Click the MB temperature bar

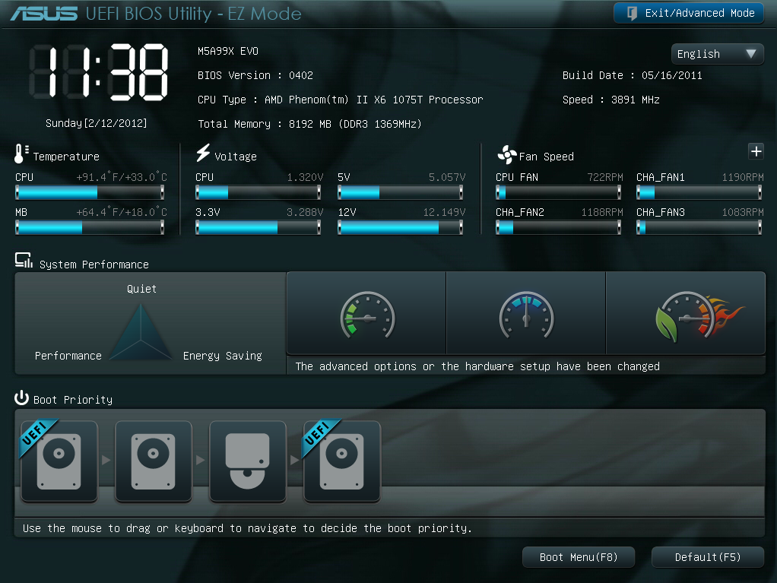[x=90, y=227]
